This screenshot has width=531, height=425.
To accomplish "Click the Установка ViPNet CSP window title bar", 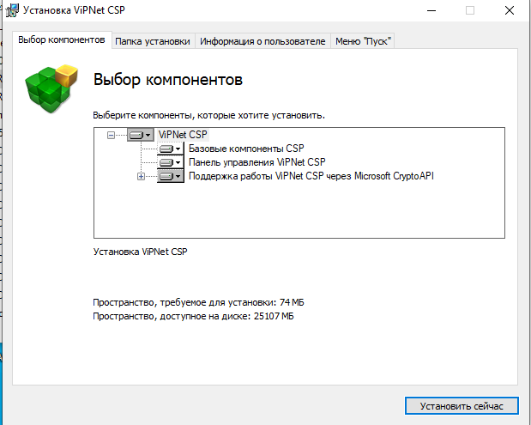I will [x=257, y=11].
